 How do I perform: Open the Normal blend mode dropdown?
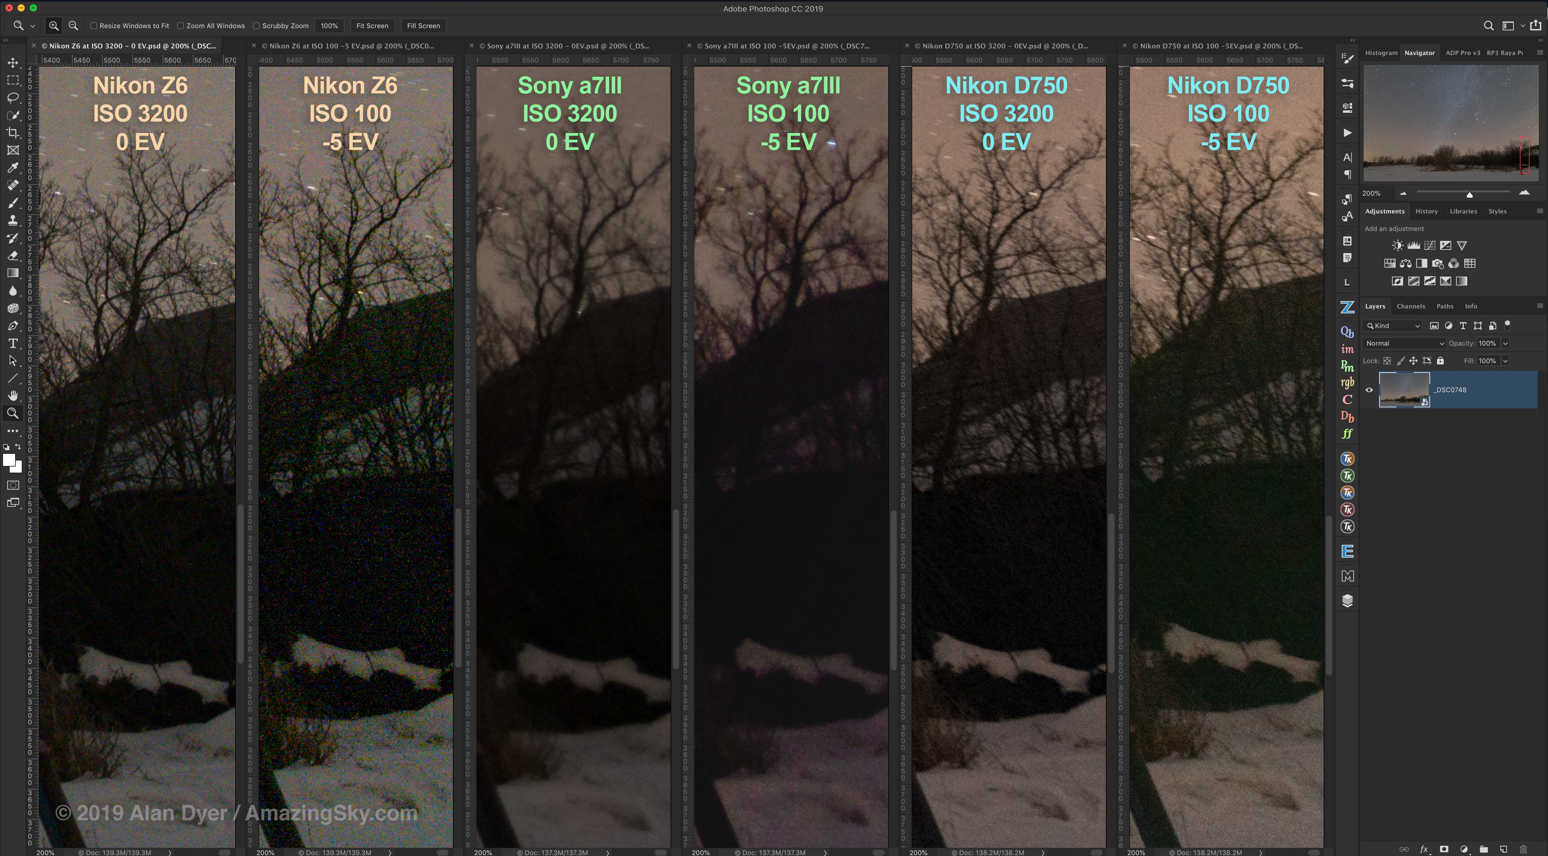(x=1403, y=343)
